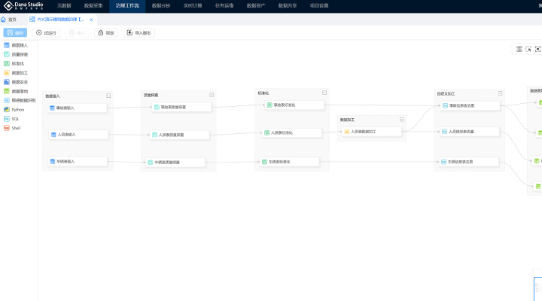Click the 保存 save button
The width and height of the screenshot is (542, 301).
[x=15, y=32]
